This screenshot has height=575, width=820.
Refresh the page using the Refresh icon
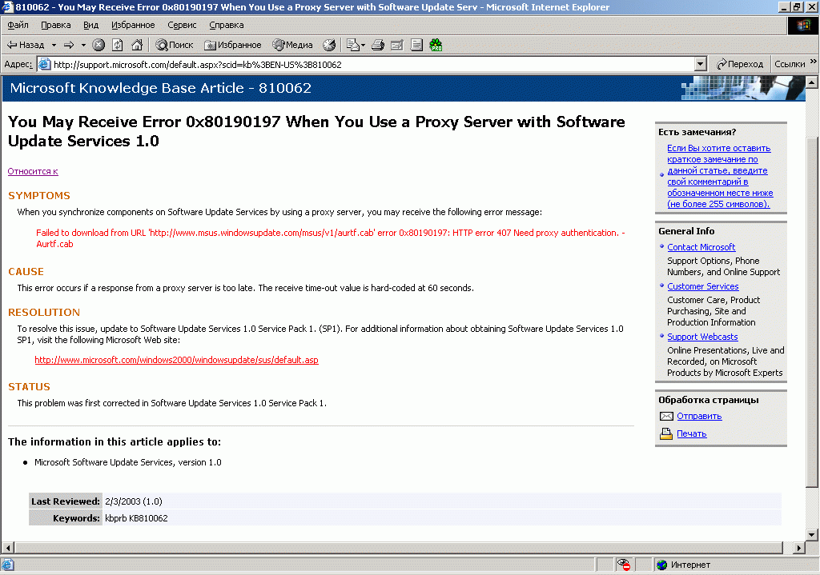[x=118, y=45]
